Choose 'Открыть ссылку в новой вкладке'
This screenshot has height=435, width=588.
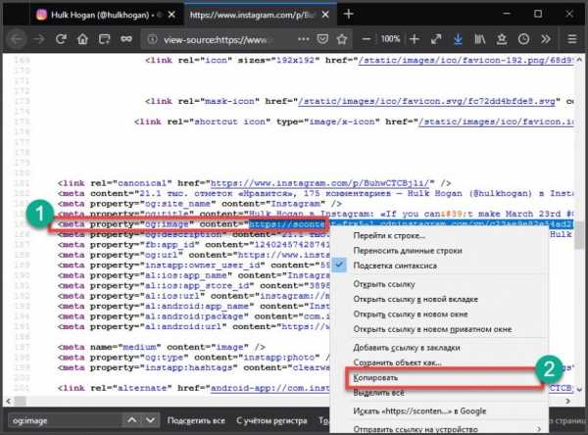coord(416,299)
